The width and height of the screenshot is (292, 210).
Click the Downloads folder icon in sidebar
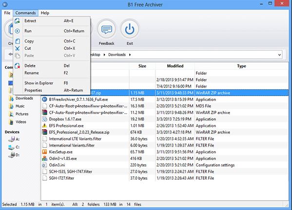(11, 98)
